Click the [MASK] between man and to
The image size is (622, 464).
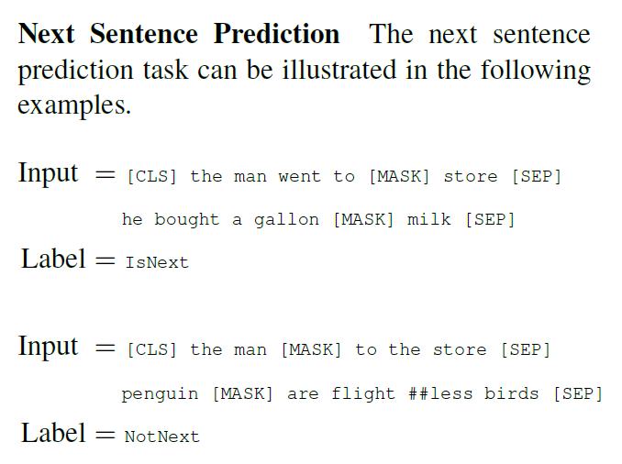coord(311,349)
